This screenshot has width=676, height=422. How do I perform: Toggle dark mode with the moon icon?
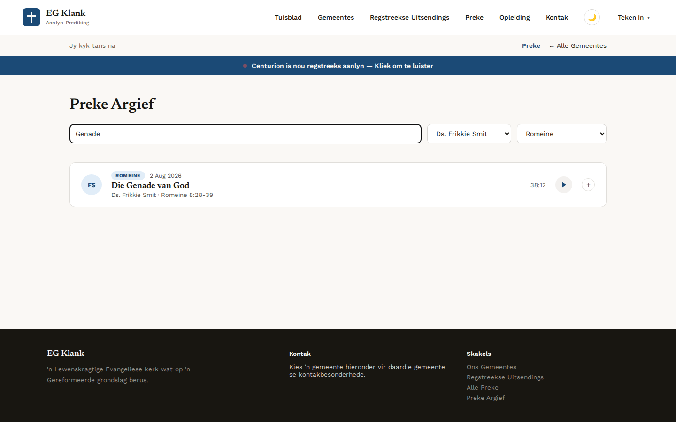click(x=592, y=17)
